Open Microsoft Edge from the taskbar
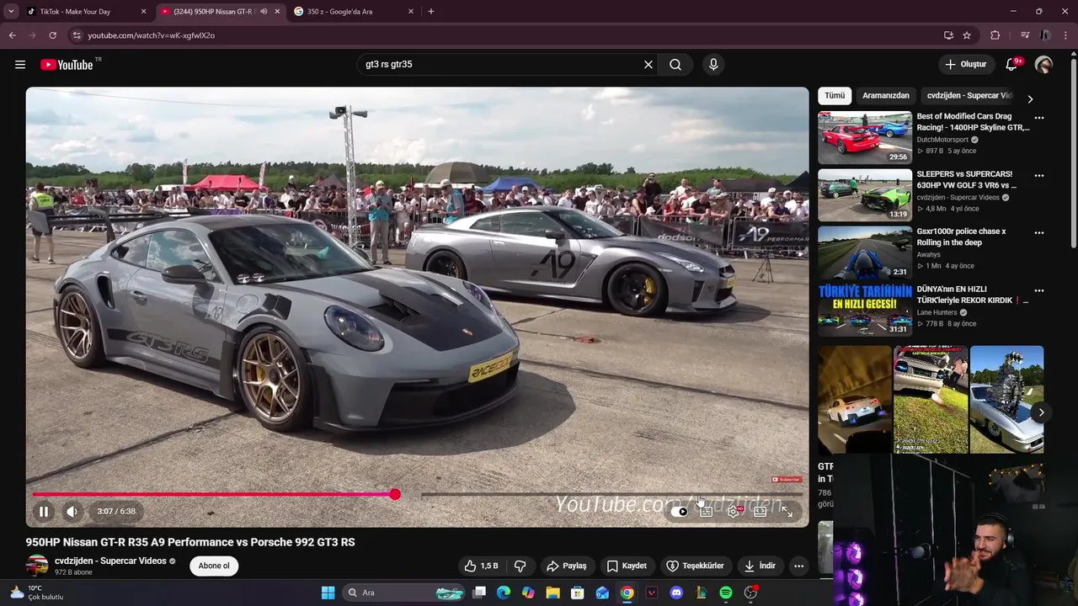This screenshot has width=1078, height=606. pos(504,593)
